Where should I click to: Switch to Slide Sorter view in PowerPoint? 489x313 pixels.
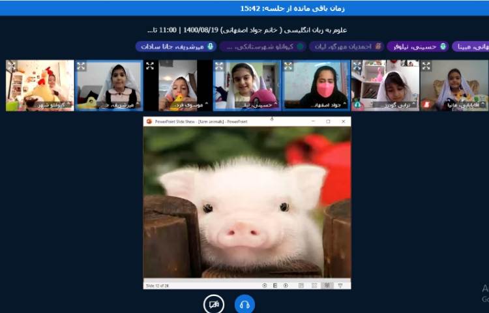[314, 285]
